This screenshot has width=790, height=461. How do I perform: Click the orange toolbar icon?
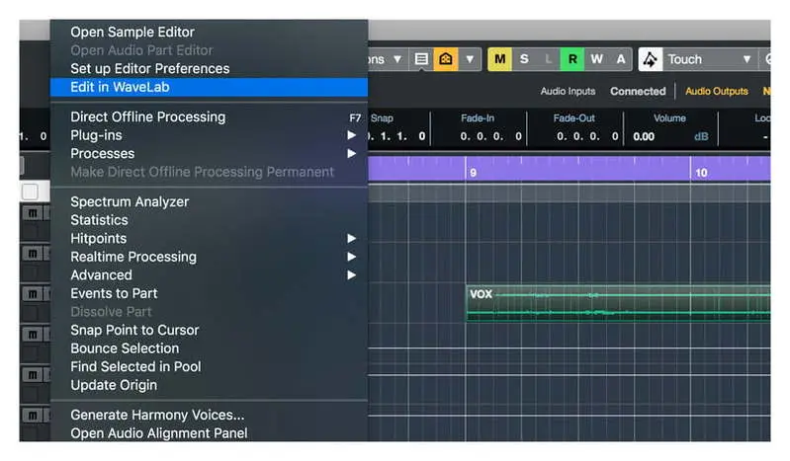click(x=446, y=59)
